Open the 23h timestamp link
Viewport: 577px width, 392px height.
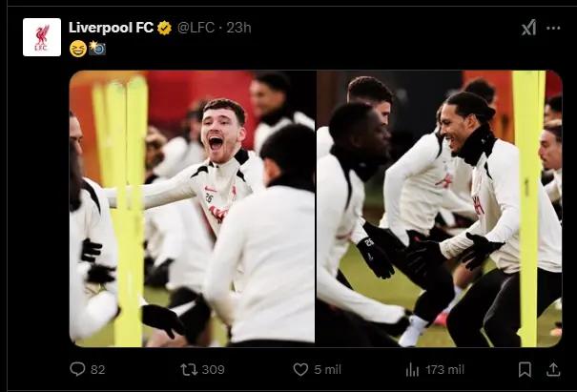tap(237, 28)
